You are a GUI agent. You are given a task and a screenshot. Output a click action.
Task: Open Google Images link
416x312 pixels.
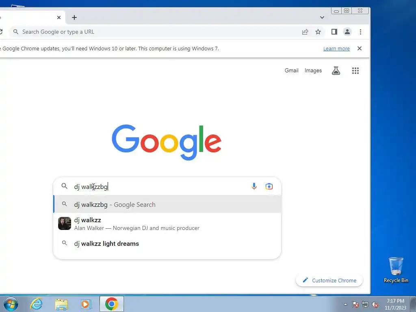coord(313,70)
